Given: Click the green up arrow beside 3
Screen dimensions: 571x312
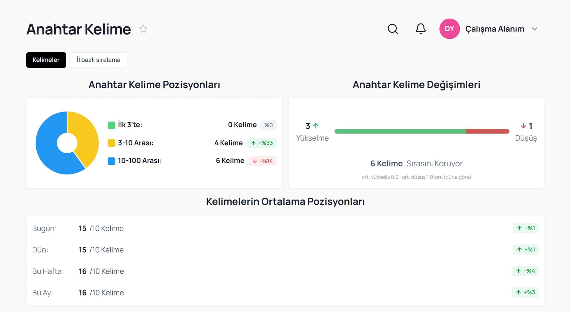Looking at the screenshot, I should click(316, 126).
